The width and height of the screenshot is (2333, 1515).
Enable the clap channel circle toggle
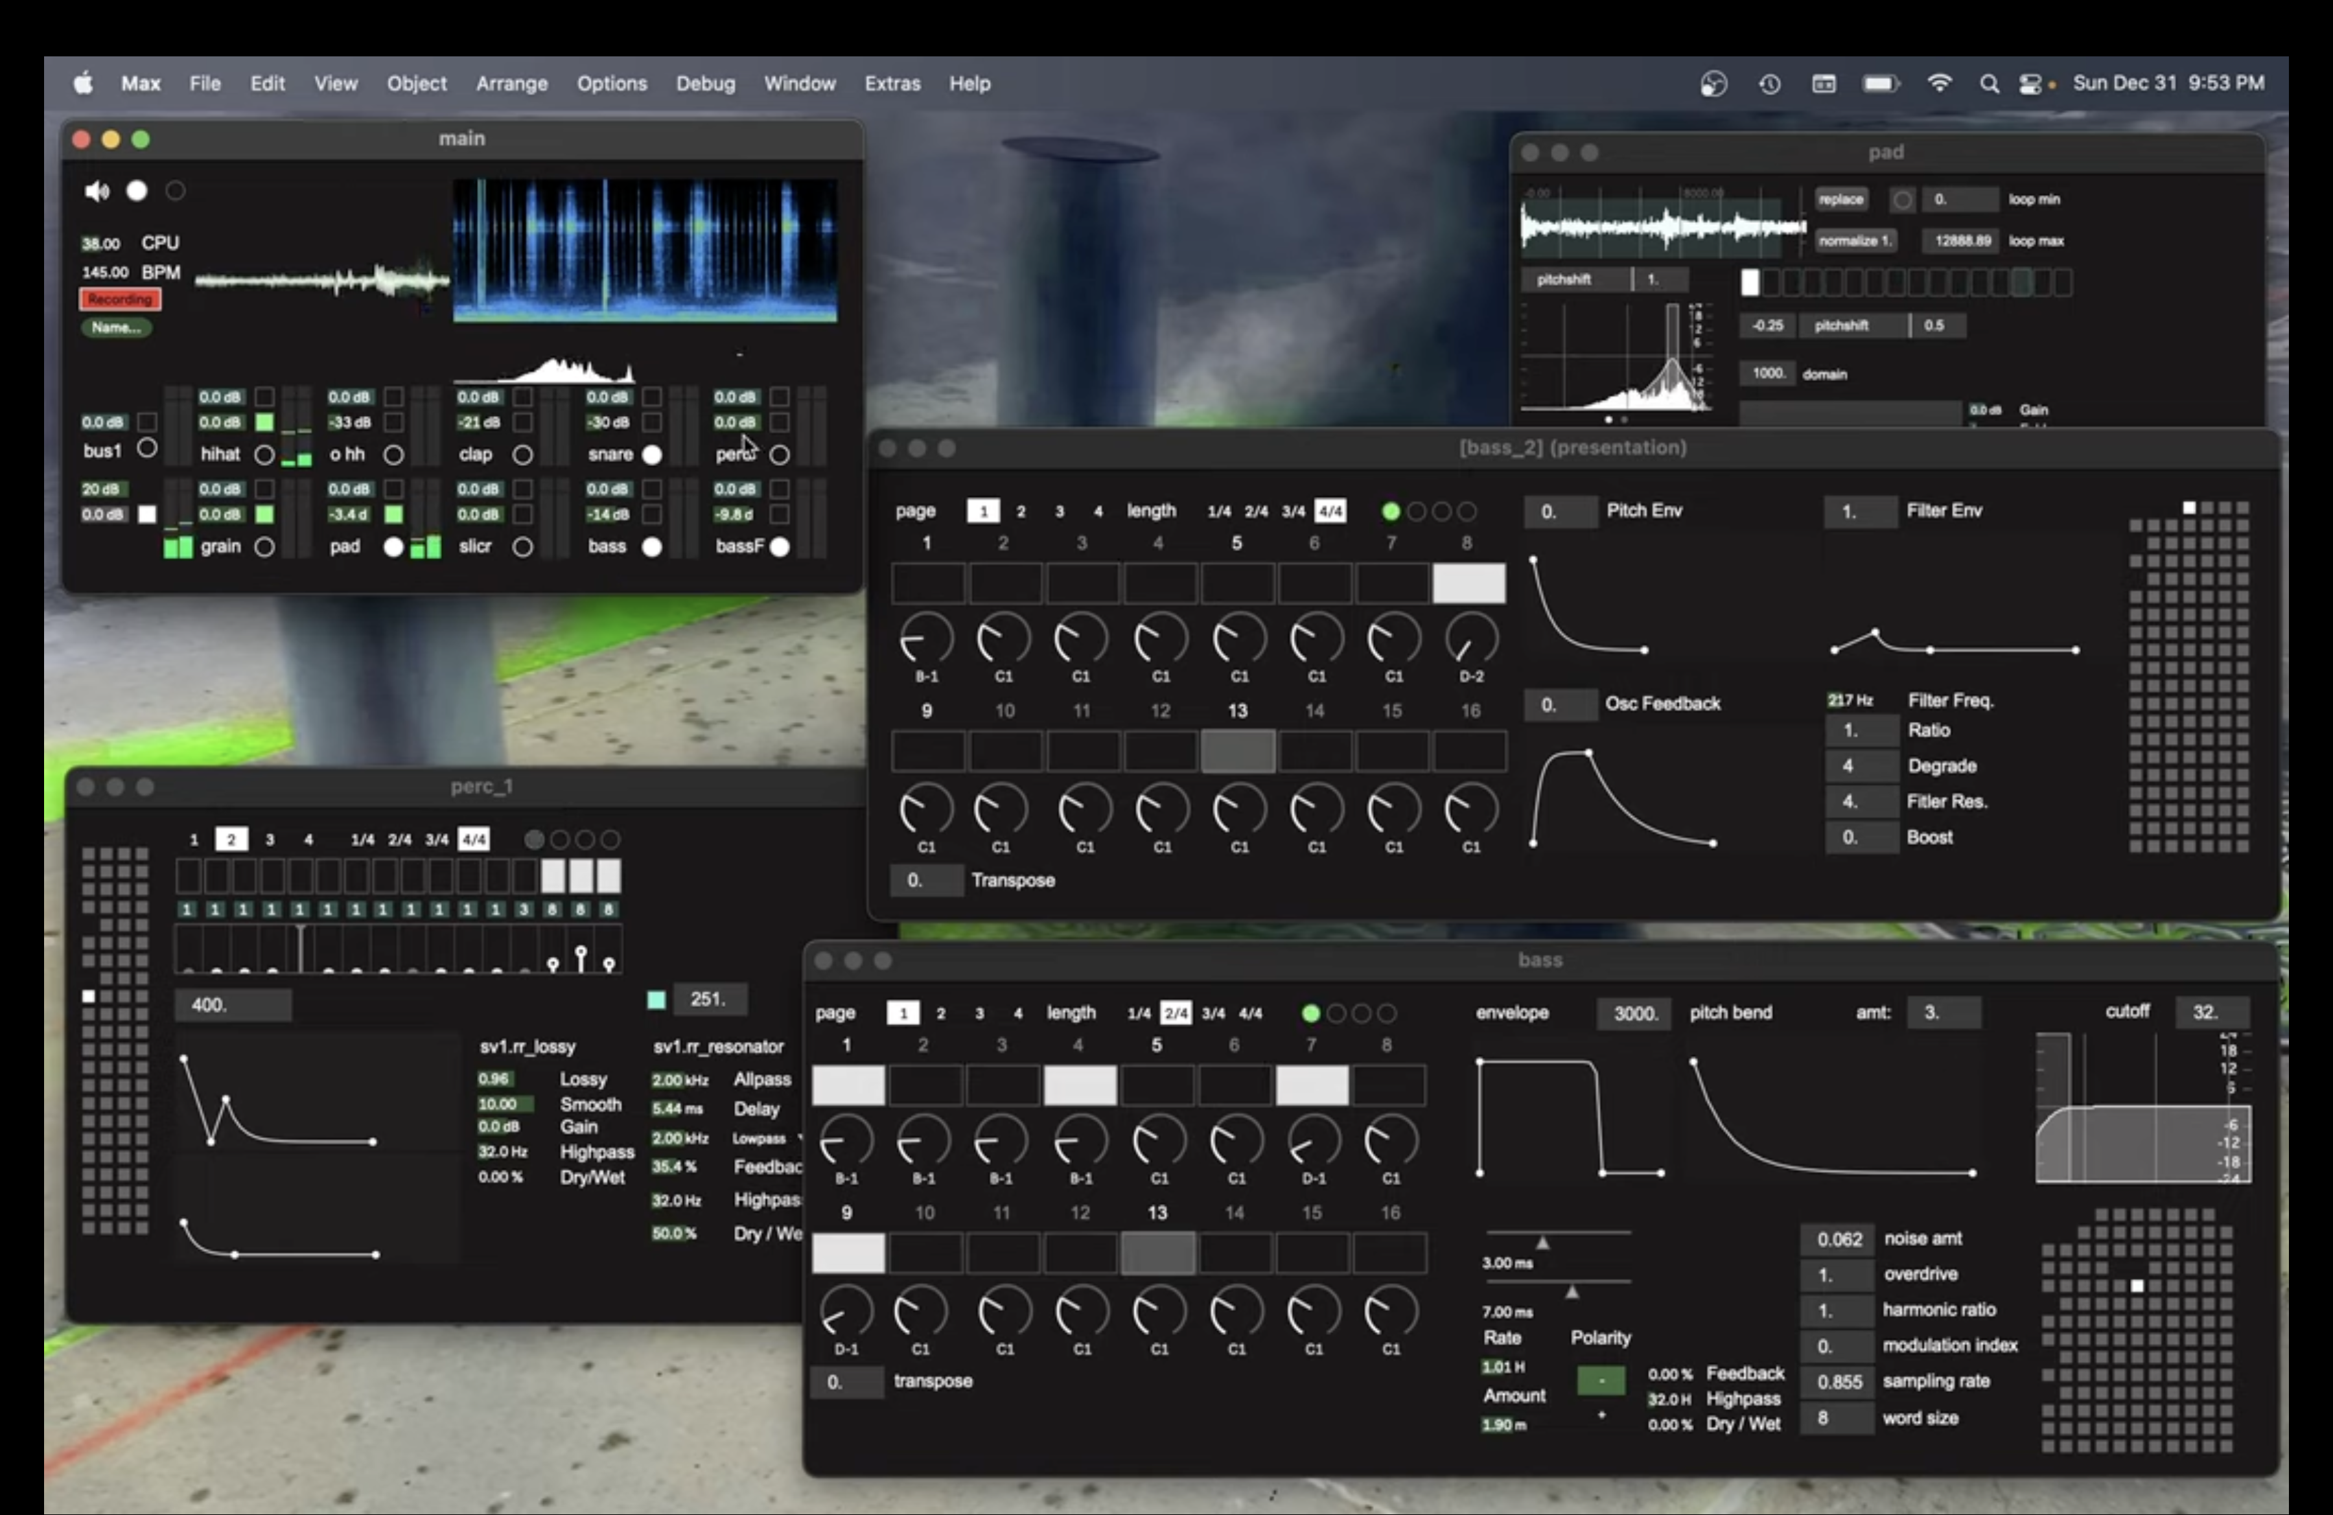click(522, 455)
